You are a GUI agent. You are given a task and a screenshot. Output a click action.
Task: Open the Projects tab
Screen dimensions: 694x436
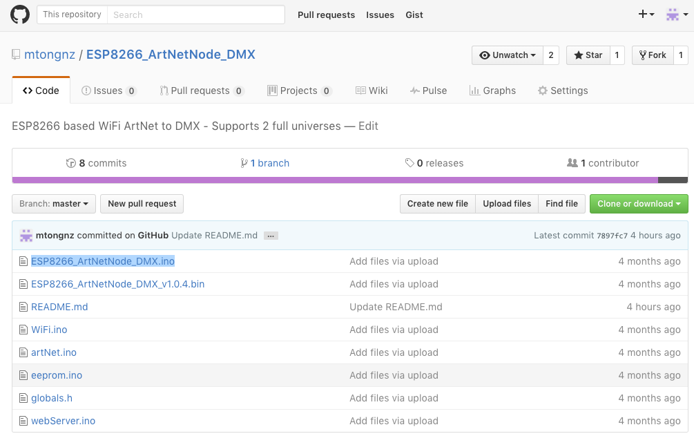tap(300, 91)
